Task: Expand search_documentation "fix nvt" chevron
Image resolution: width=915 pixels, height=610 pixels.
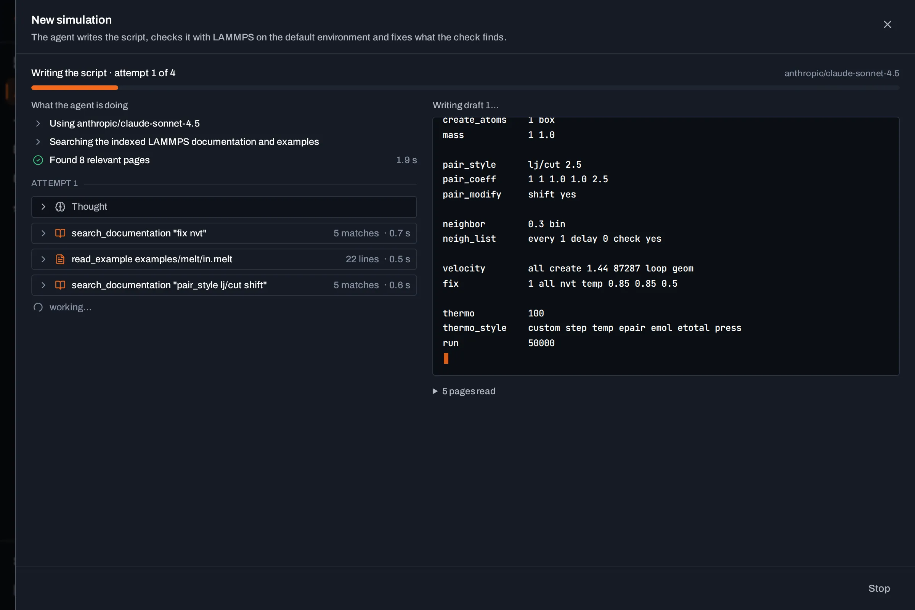Action: pyautogui.click(x=43, y=233)
